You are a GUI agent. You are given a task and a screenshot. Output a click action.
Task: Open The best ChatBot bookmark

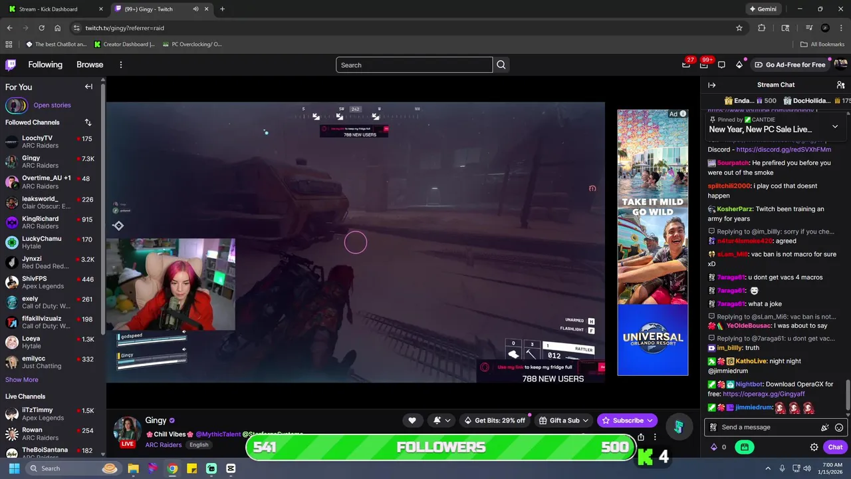57,45
